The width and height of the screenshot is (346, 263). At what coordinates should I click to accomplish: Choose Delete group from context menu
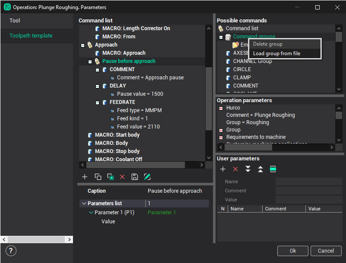267,44
